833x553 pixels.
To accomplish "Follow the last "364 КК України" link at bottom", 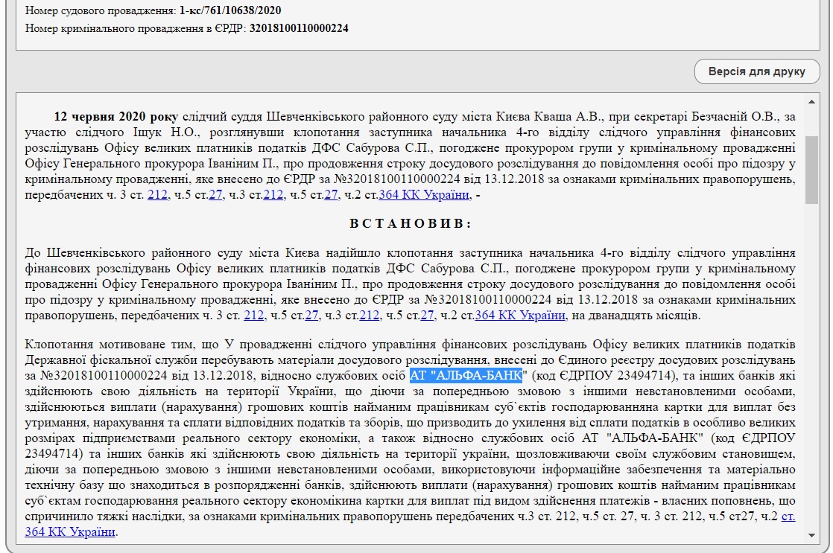I will click(71, 531).
